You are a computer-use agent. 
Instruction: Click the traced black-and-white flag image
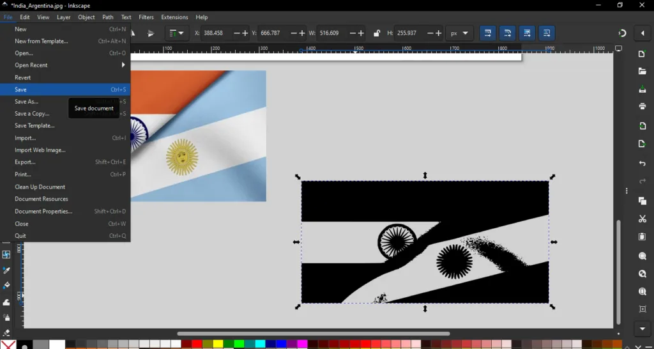(x=425, y=242)
